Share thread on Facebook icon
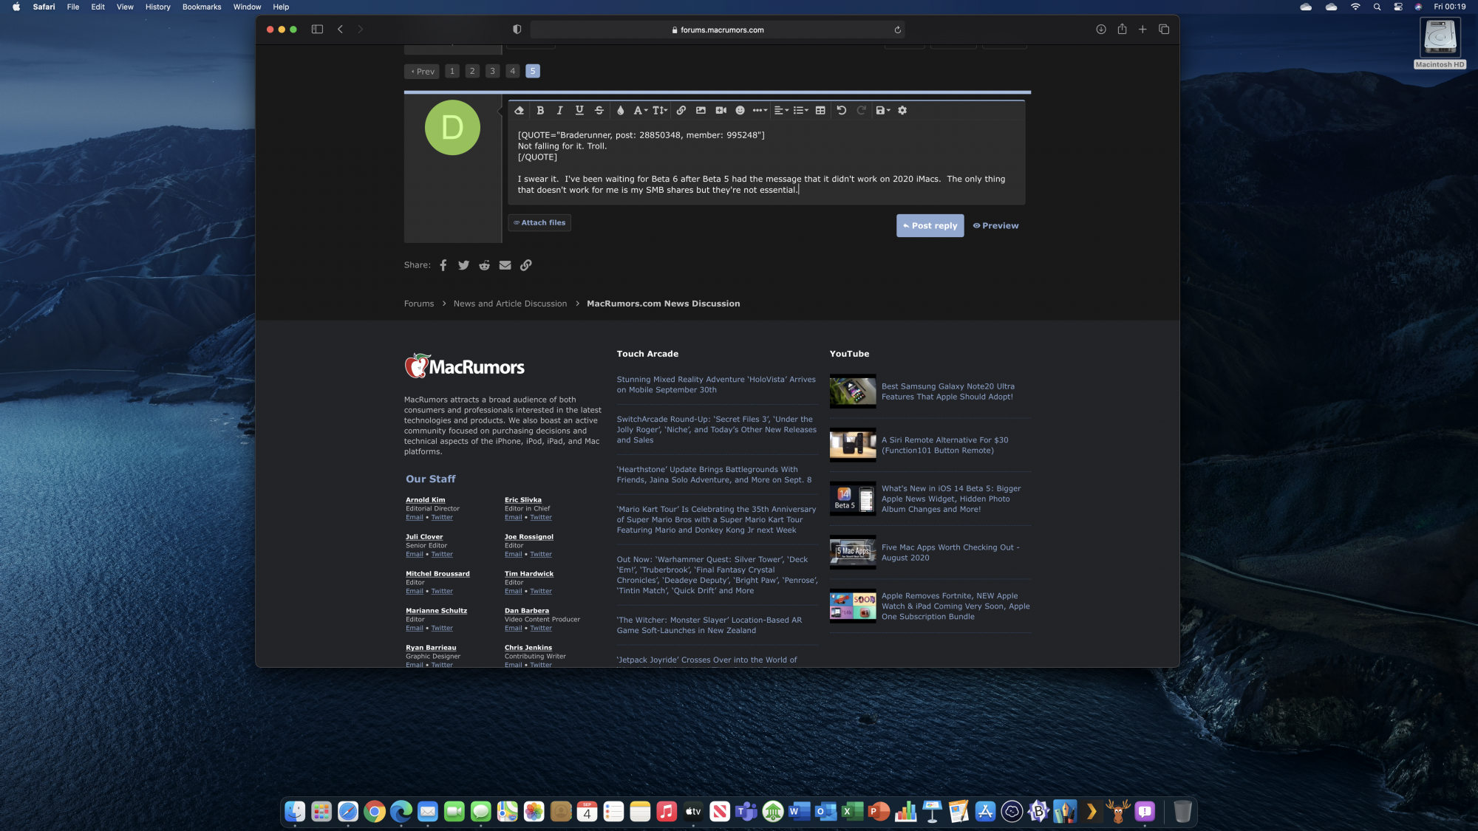The image size is (1478, 831). 443,265
